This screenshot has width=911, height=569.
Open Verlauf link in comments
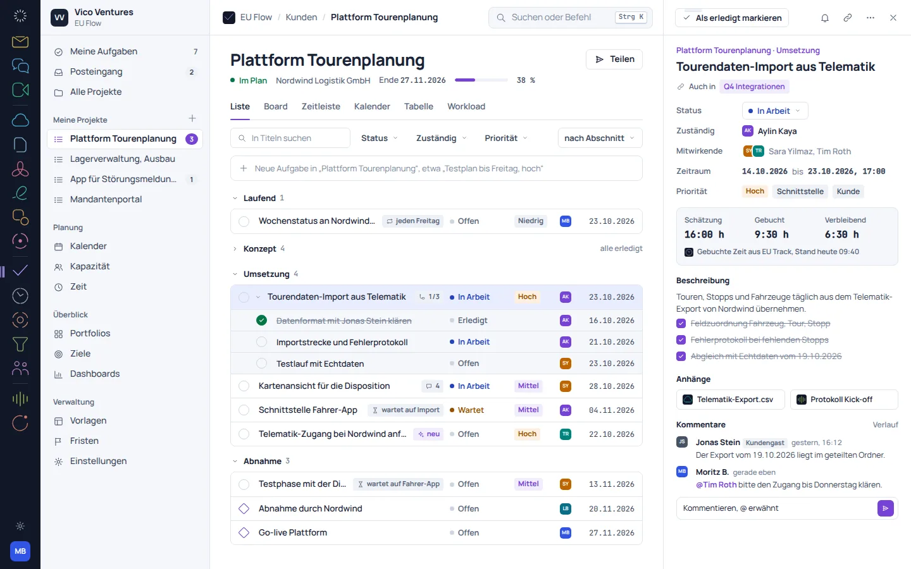pyautogui.click(x=886, y=425)
